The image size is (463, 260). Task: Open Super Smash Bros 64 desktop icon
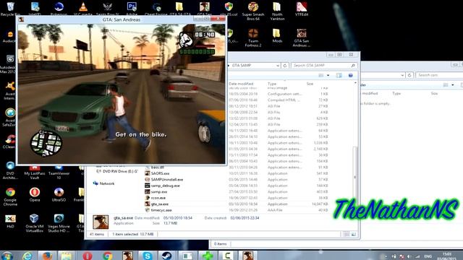253,11
